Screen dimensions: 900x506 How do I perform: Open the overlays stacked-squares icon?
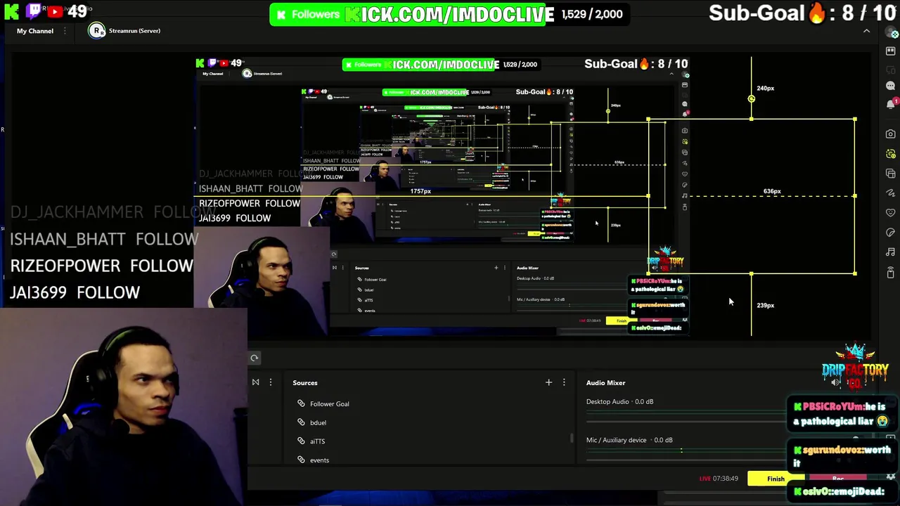(x=890, y=173)
